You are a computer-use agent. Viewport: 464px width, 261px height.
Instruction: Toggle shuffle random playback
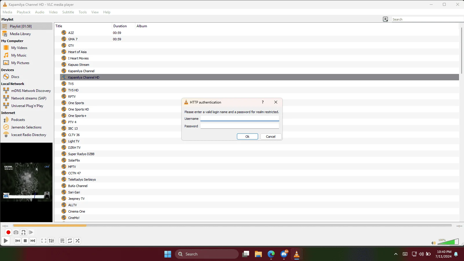pos(77,241)
